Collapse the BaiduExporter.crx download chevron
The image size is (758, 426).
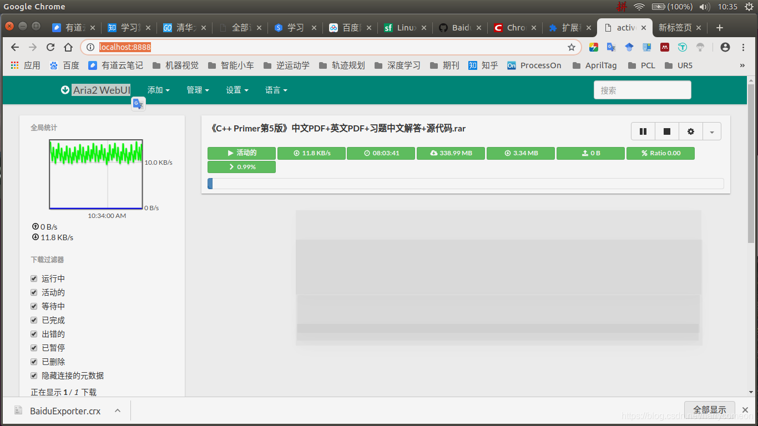pos(117,410)
